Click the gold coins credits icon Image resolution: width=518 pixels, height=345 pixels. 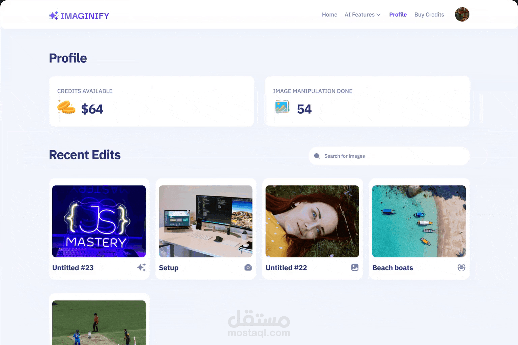pyautogui.click(x=66, y=107)
